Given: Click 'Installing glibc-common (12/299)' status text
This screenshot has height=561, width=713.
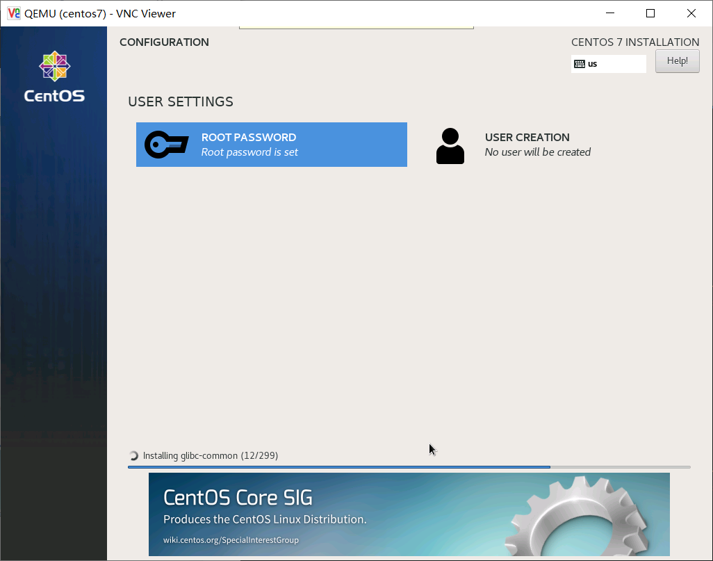Looking at the screenshot, I should (x=211, y=455).
